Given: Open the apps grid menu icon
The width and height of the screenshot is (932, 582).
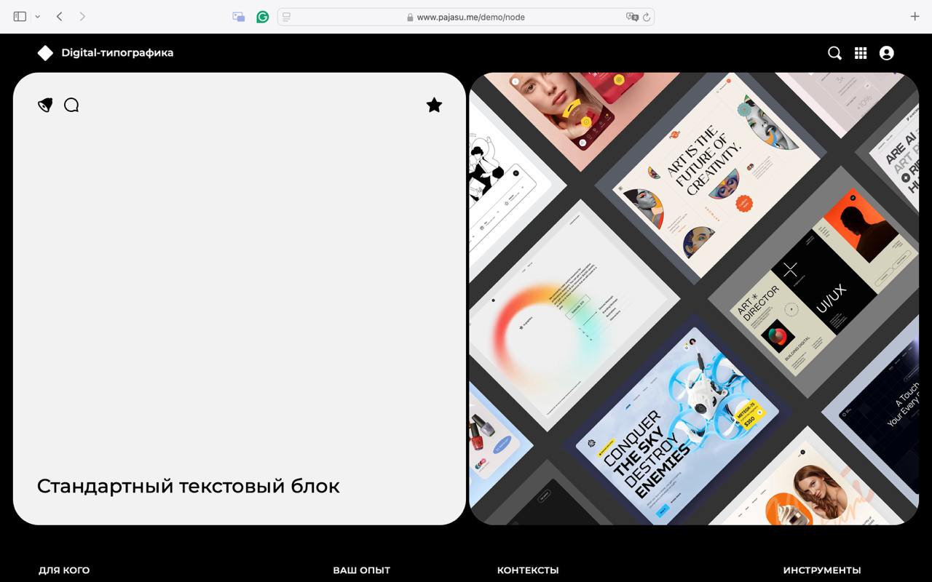Looking at the screenshot, I should [861, 52].
